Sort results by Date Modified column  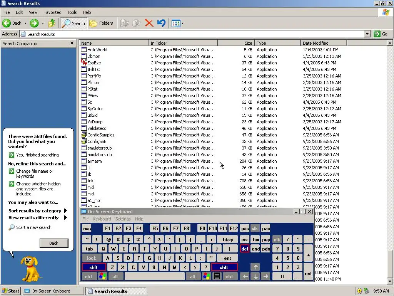click(x=323, y=43)
